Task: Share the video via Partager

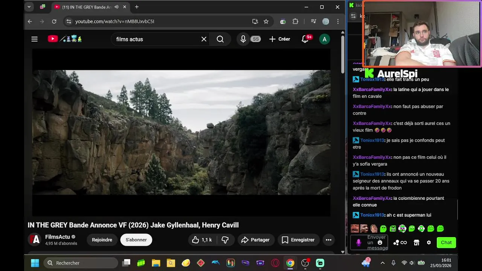Action: click(x=256, y=240)
